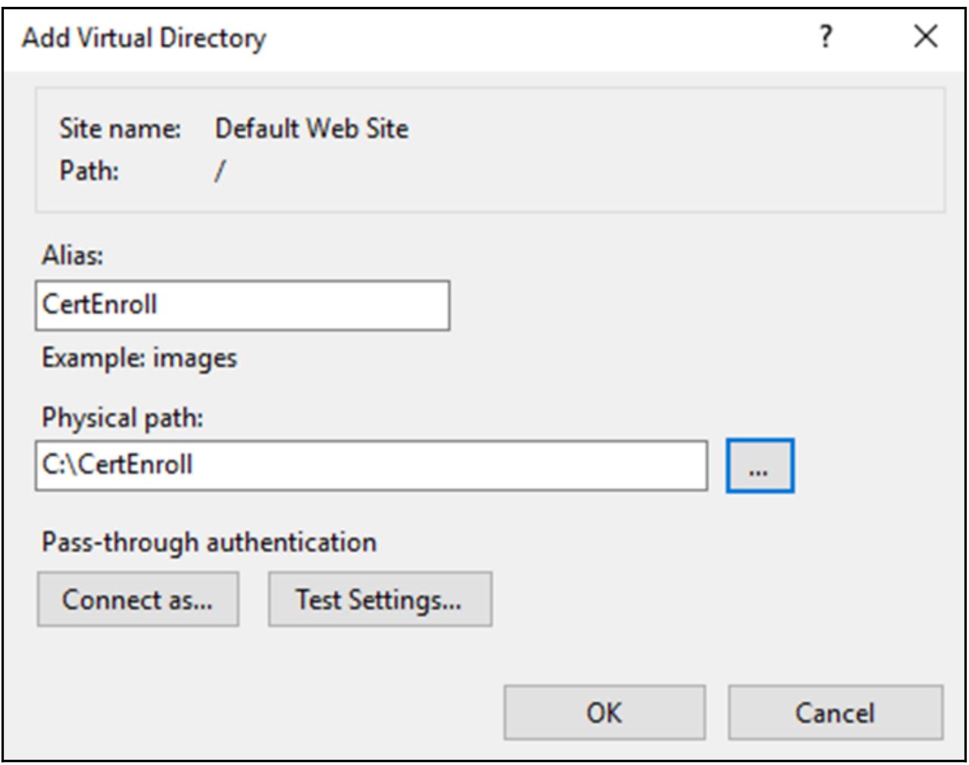Click the Site name label
The image size is (969, 765).
(120, 129)
